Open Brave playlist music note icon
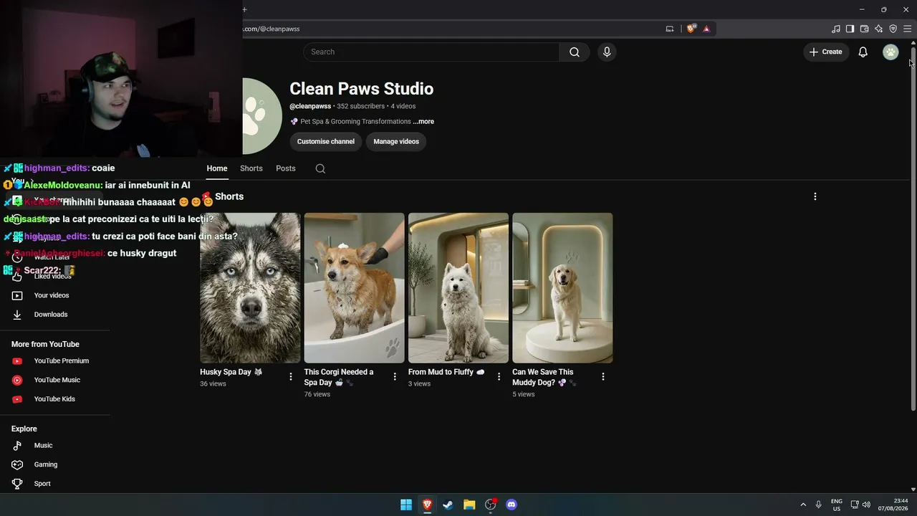917x516 pixels. [x=836, y=29]
